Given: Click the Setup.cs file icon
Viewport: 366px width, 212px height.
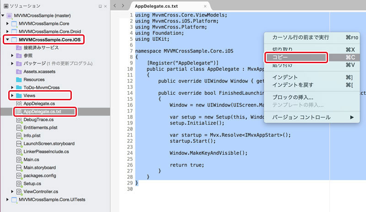Looking at the screenshot, I should pos(19,184).
